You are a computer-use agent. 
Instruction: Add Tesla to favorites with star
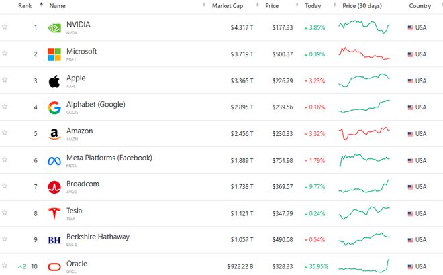[5, 213]
